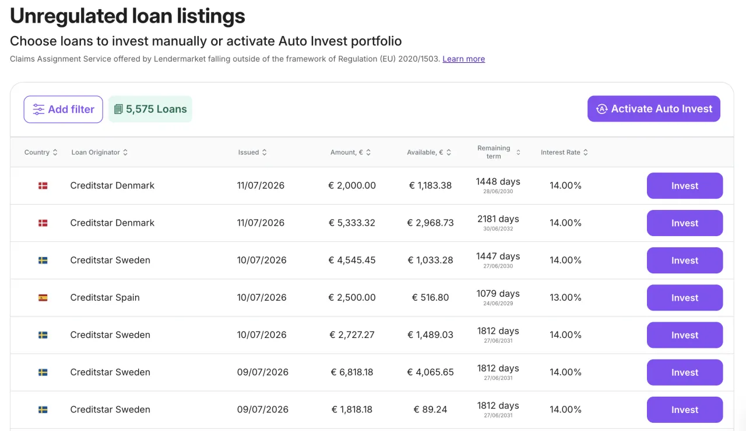This screenshot has height=431, width=746.
Task: Invest in the € 6,818.18 Creditstar Sweden loan
Action: 685,372
